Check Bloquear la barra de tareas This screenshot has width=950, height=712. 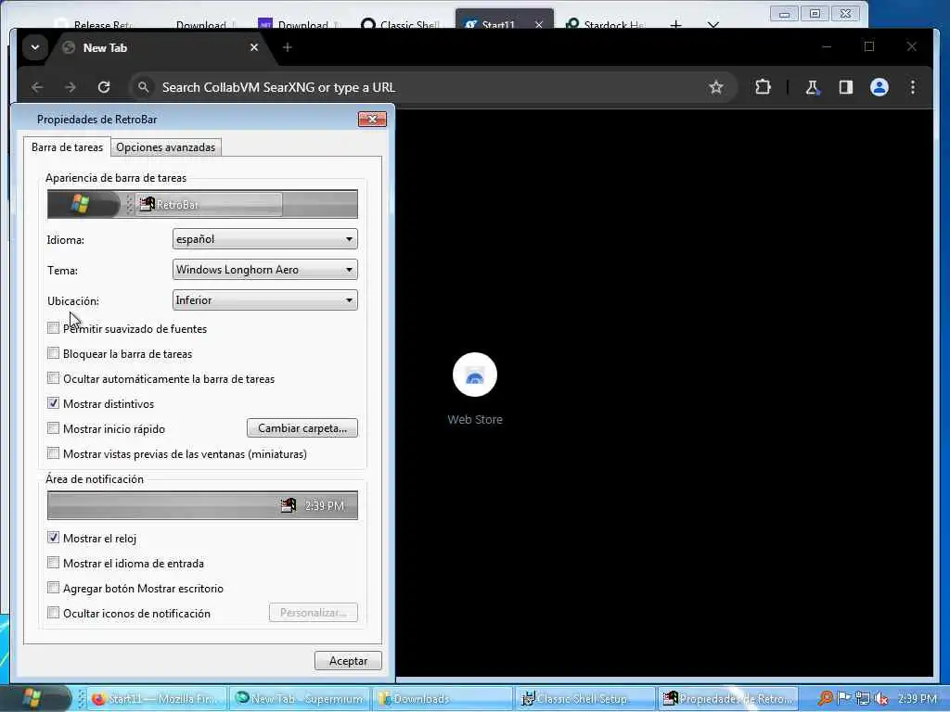click(53, 353)
